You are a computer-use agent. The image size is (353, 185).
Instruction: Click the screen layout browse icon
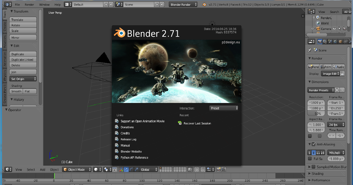coord(68,4)
